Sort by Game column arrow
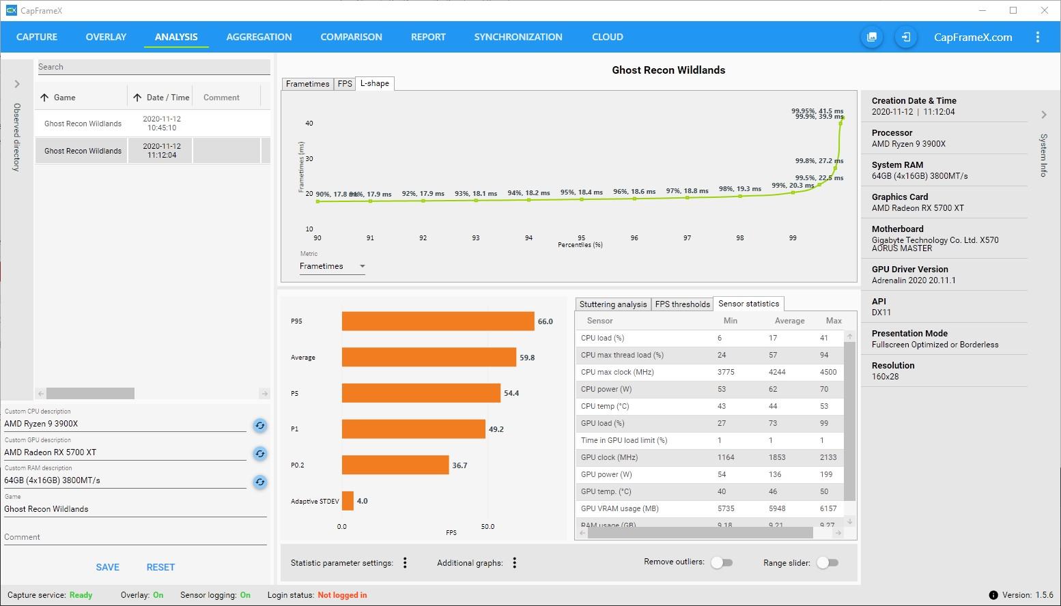Viewport: 1061px width, 606px height. point(45,98)
